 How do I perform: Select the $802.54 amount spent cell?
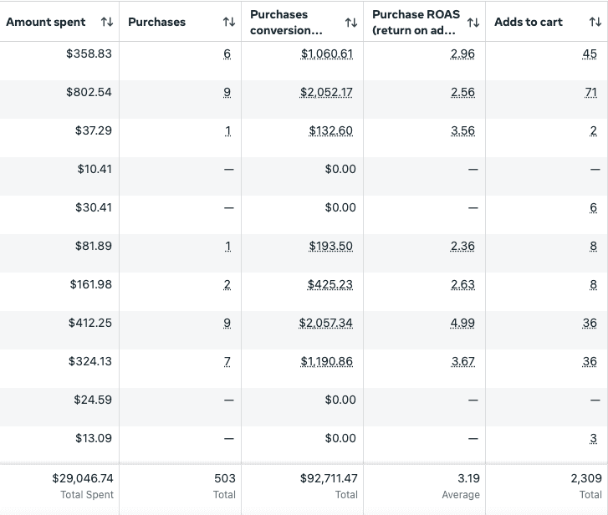[x=89, y=93]
